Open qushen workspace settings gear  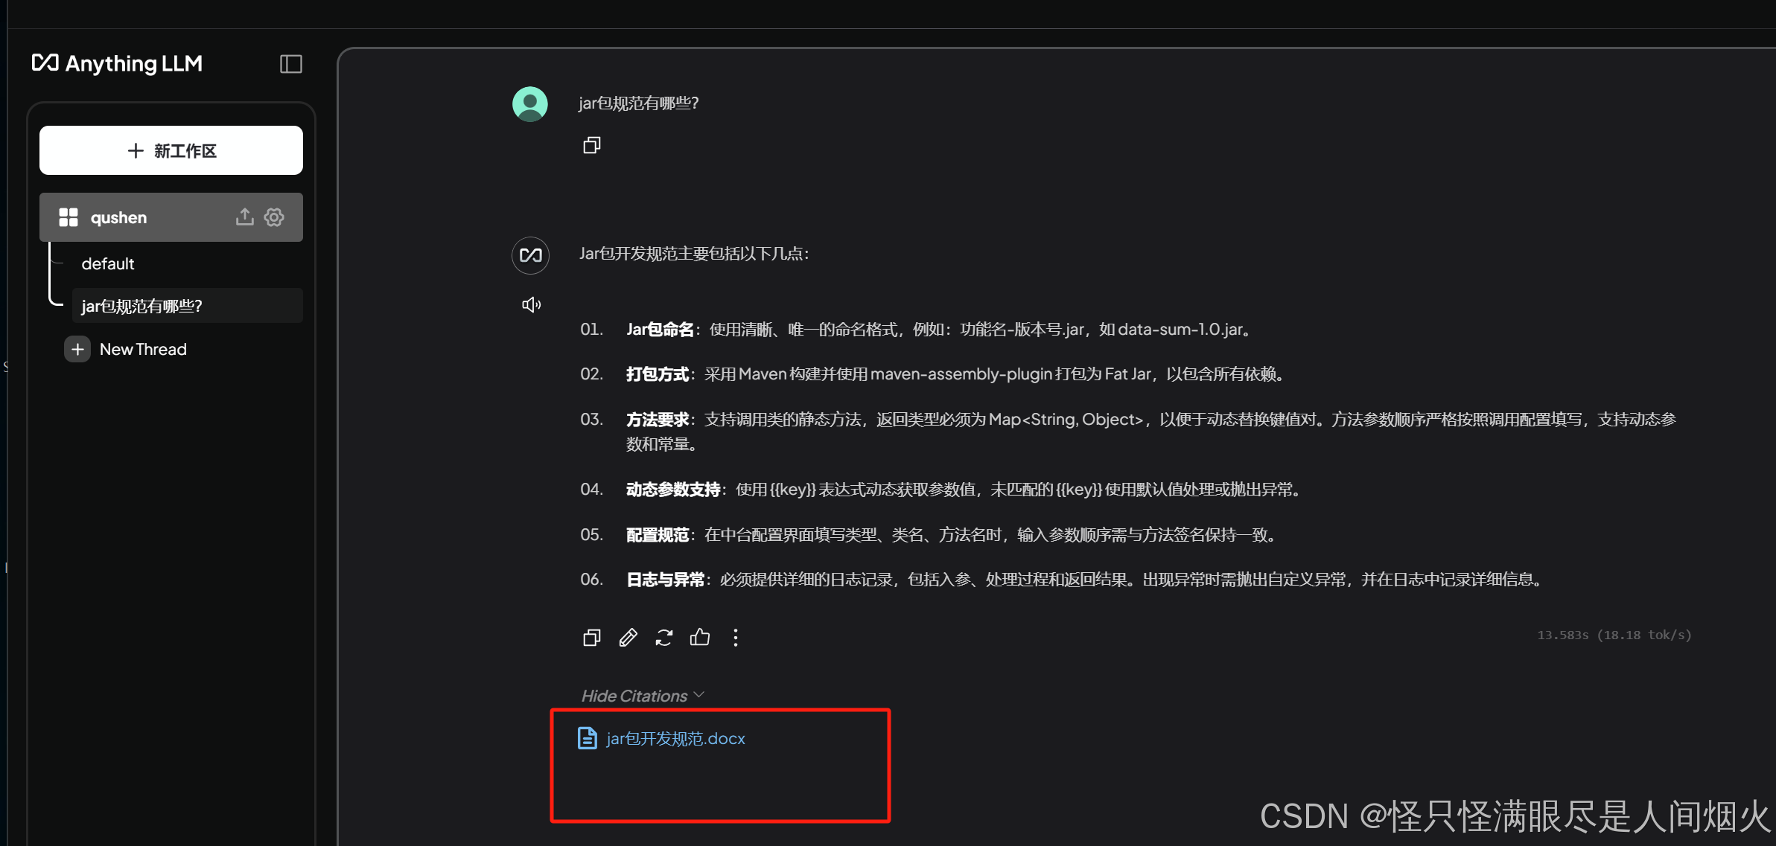point(274,217)
